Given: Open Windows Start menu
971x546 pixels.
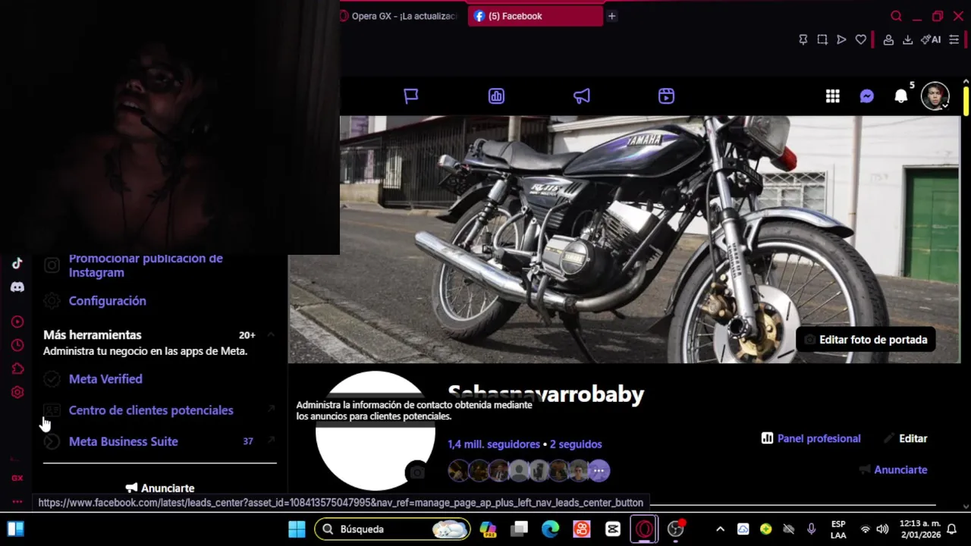Looking at the screenshot, I should coord(297,529).
